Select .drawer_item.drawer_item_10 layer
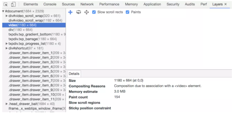Screen dimensions: 235x115 [x=34, y=95]
